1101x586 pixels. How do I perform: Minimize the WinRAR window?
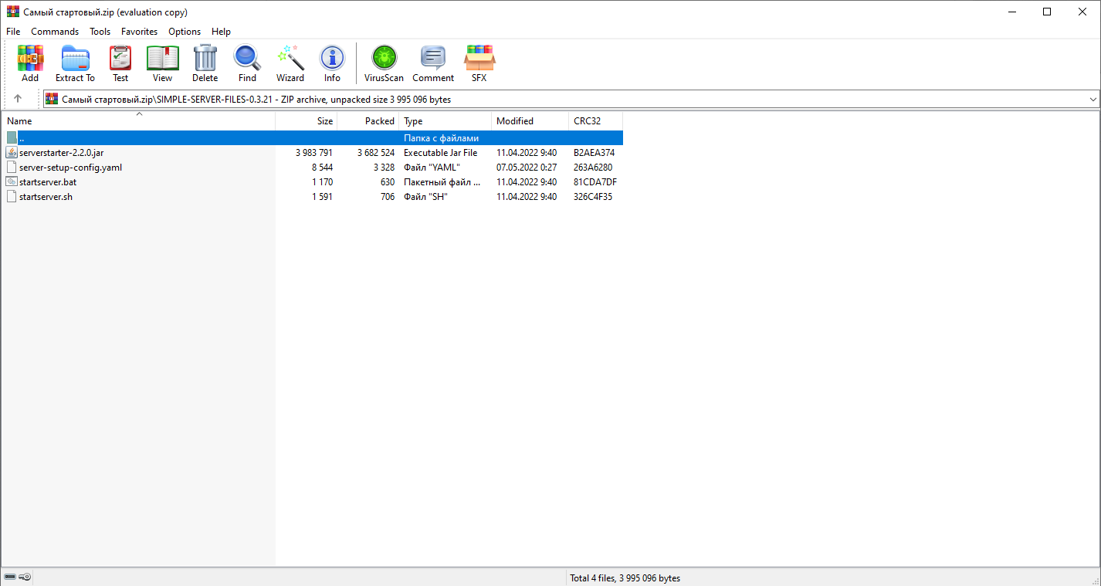point(1011,12)
